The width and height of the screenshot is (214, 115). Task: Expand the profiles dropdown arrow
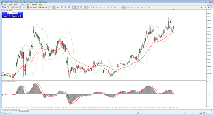pos(10,7)
